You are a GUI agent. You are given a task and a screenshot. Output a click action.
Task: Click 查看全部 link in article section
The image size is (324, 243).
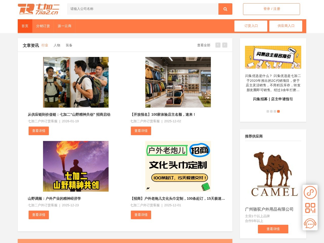tap(204, 45)
